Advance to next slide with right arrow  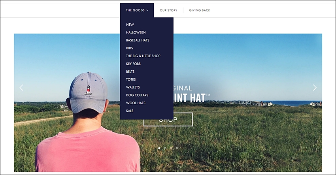pyautogui.click(x=315, y=88)
